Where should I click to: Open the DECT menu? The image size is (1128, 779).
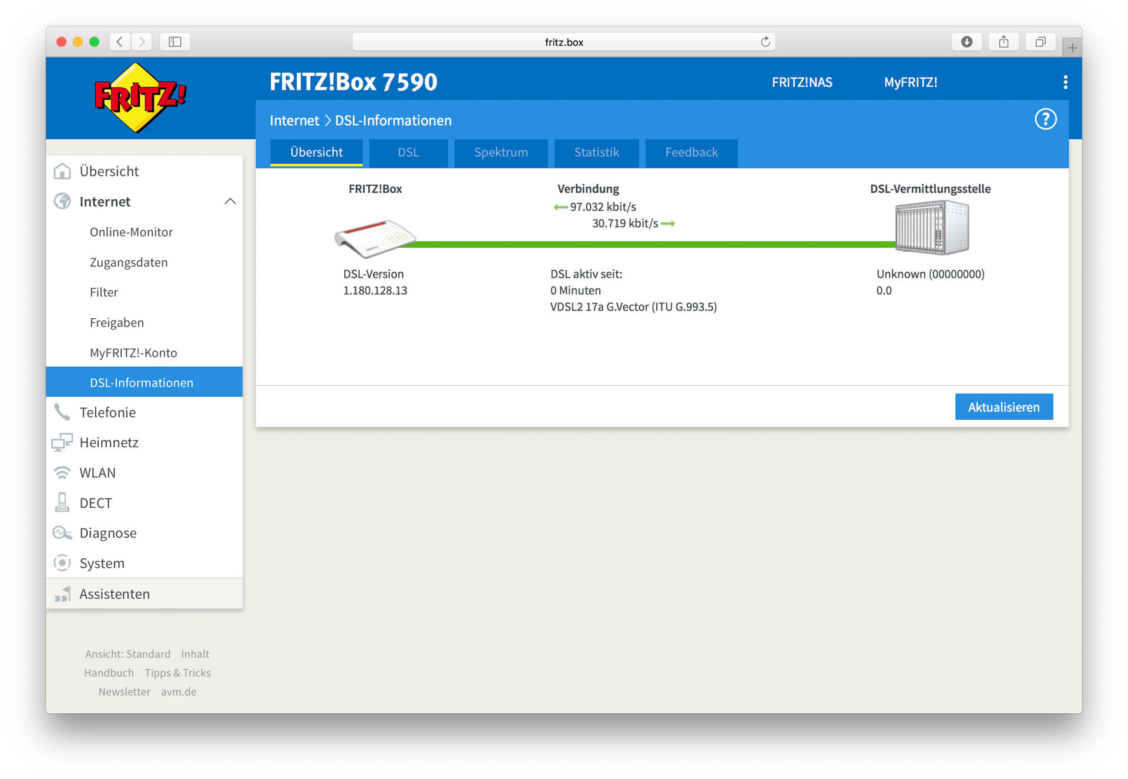(144, 503)
